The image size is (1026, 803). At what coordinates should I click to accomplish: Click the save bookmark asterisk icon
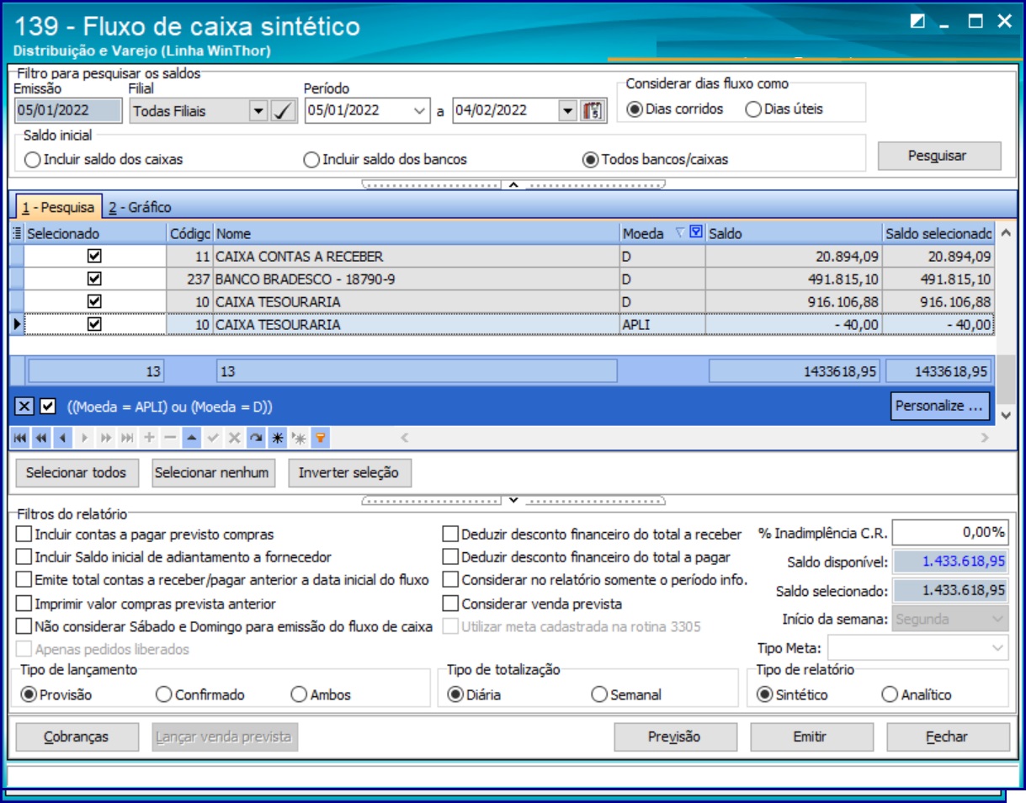276,438
